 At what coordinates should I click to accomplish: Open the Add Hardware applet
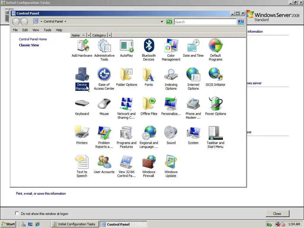pos(82,48)
